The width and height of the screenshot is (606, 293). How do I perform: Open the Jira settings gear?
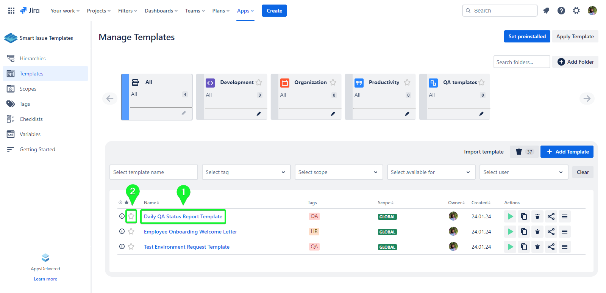pyautogui.click(x=576, y=11)
